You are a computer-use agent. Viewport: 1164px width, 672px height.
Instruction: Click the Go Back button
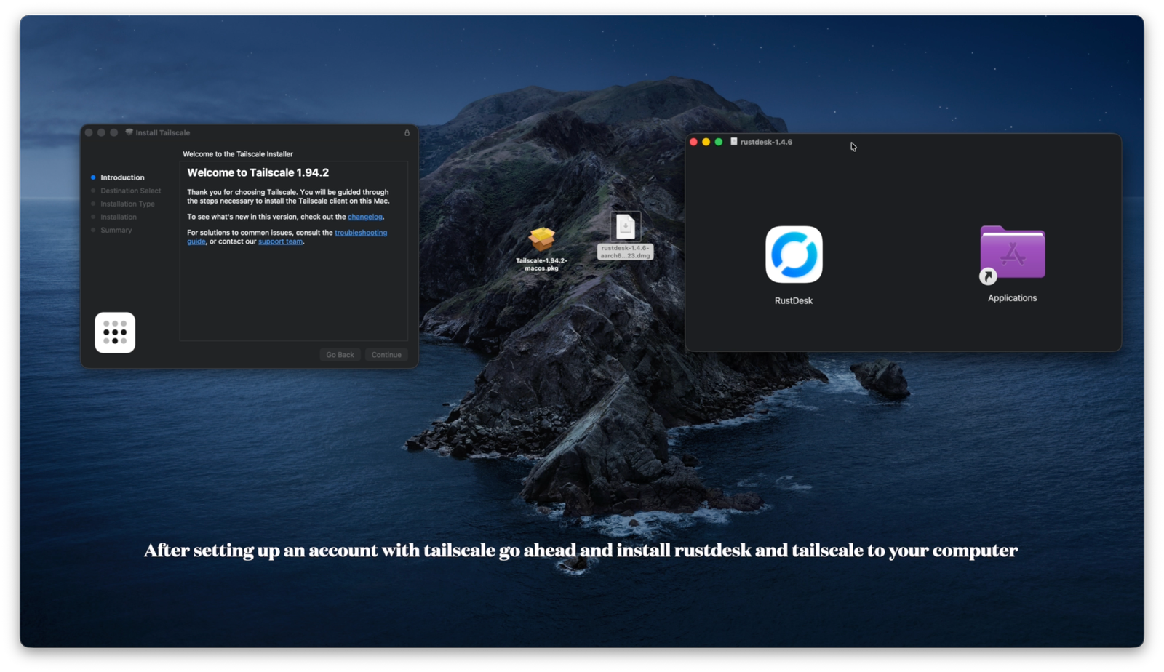340,354
